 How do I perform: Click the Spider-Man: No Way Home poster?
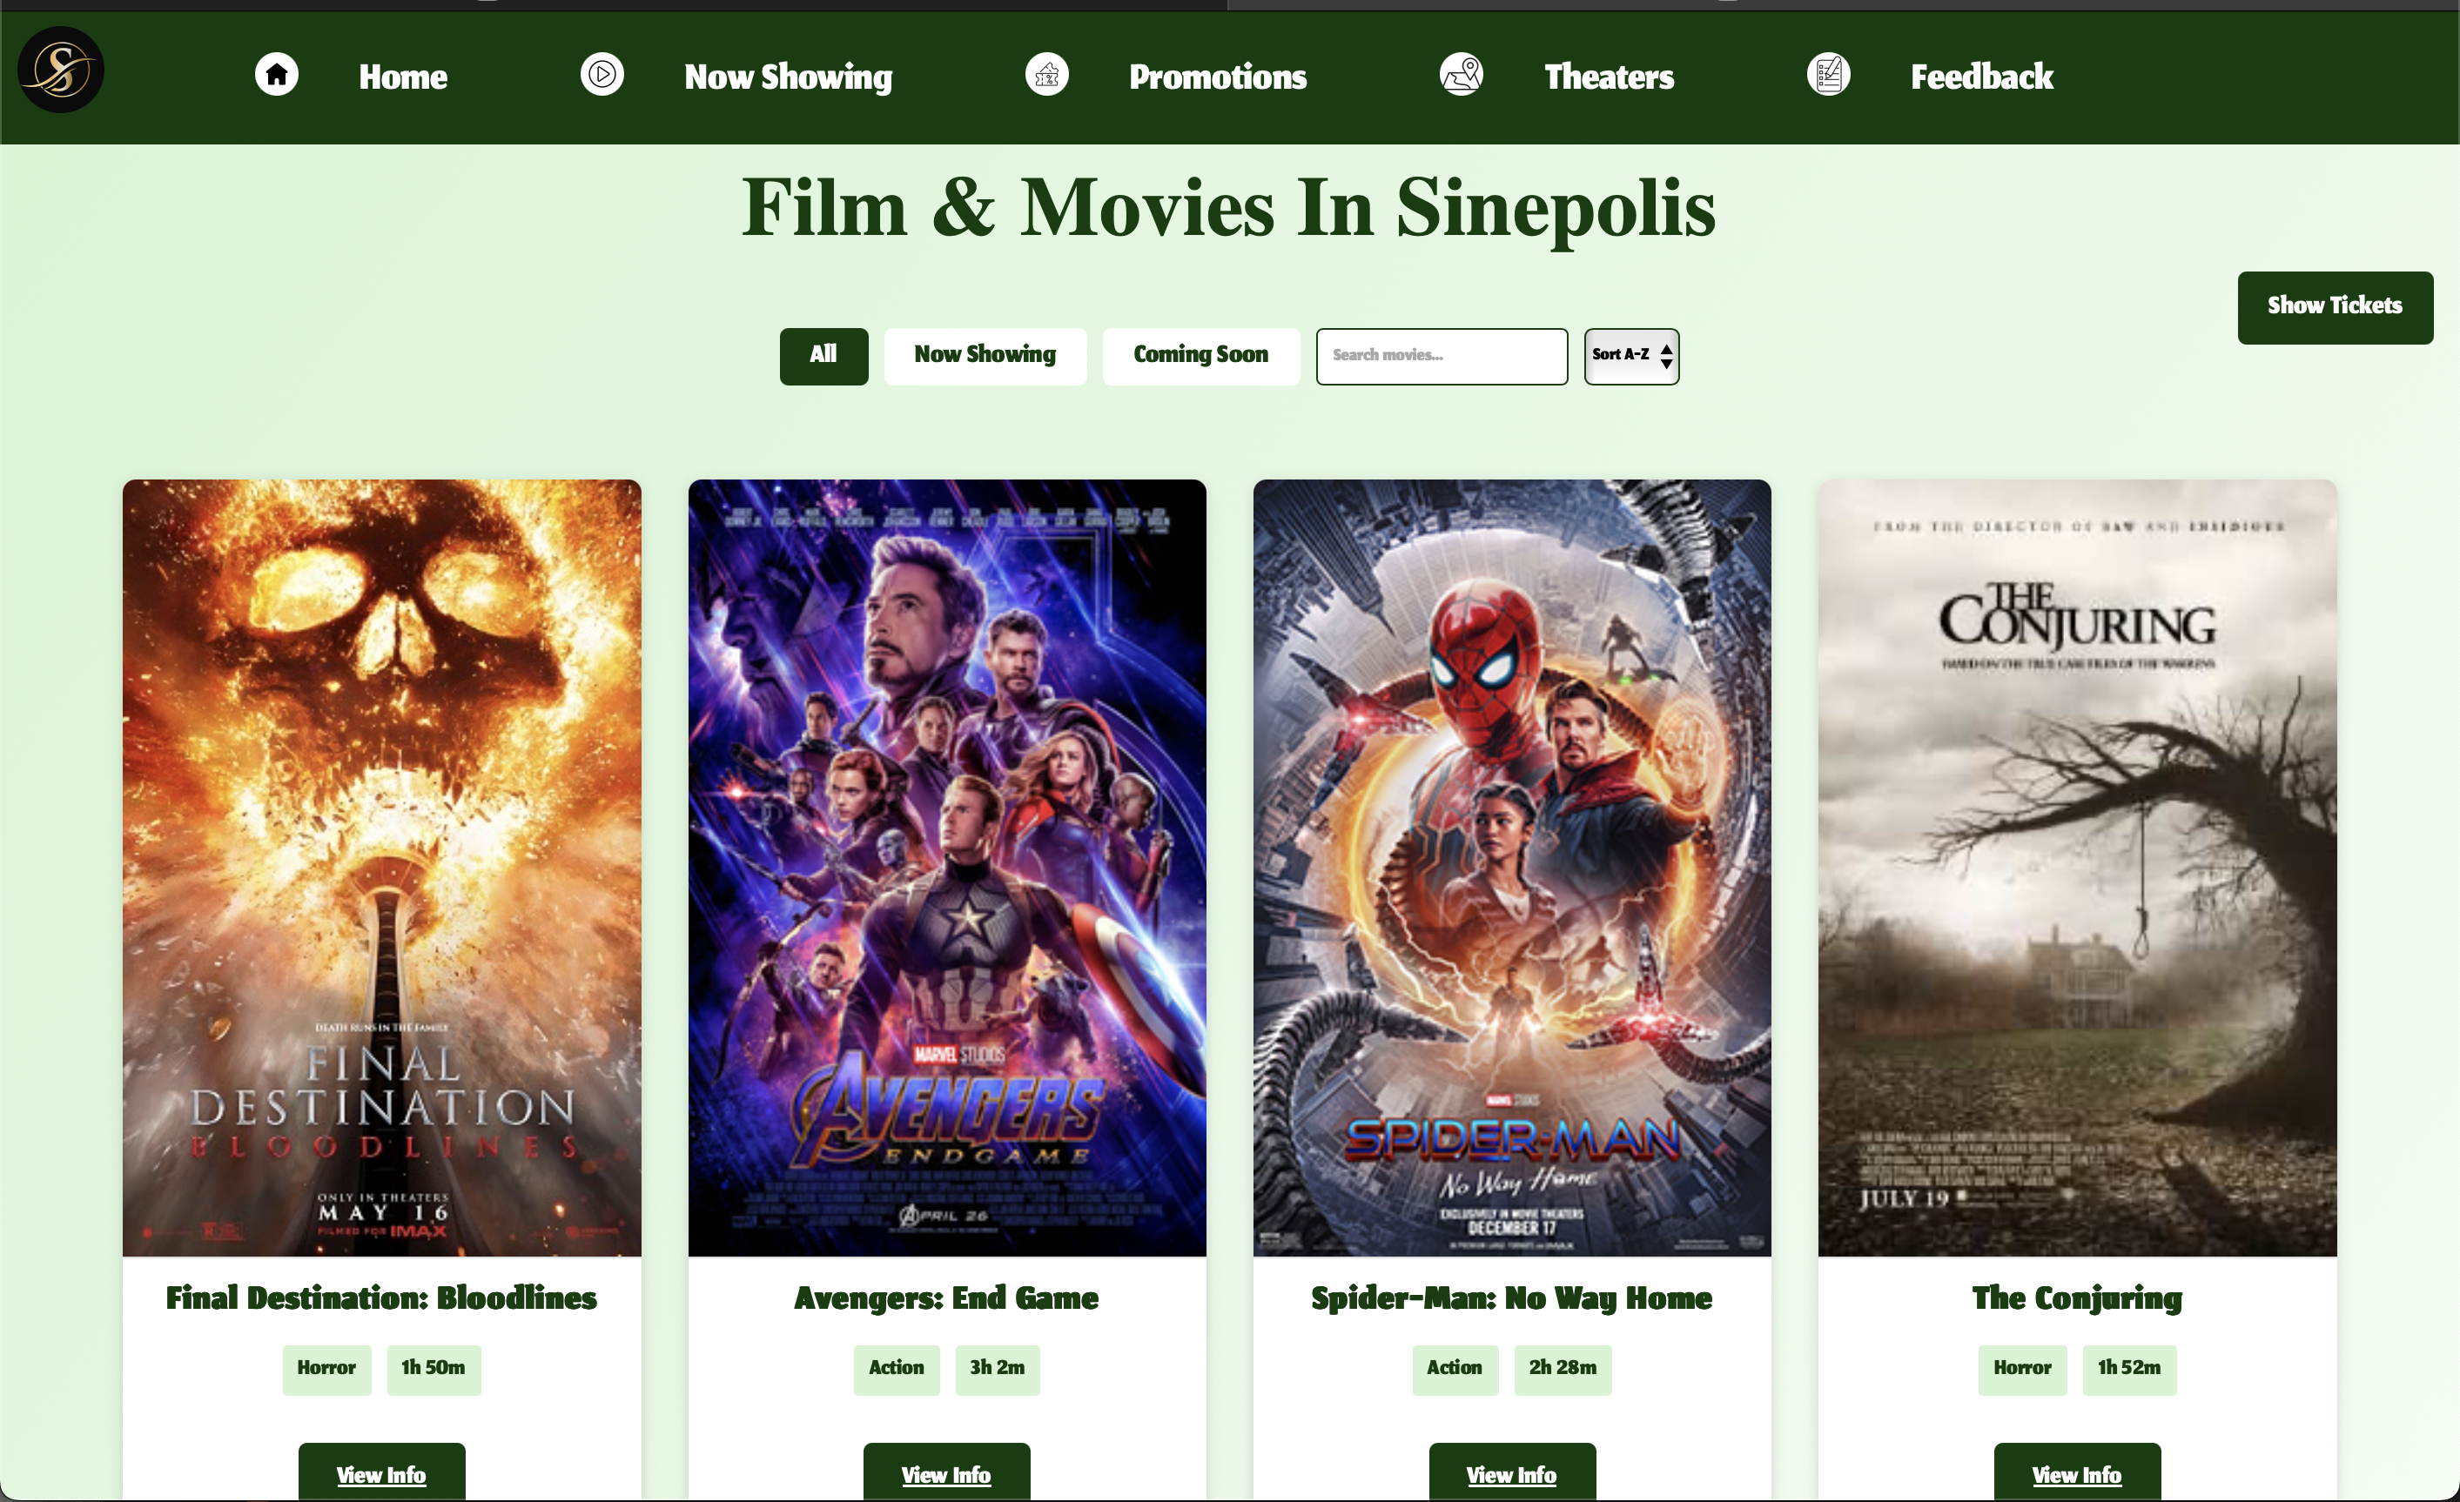coord(1511,868)
